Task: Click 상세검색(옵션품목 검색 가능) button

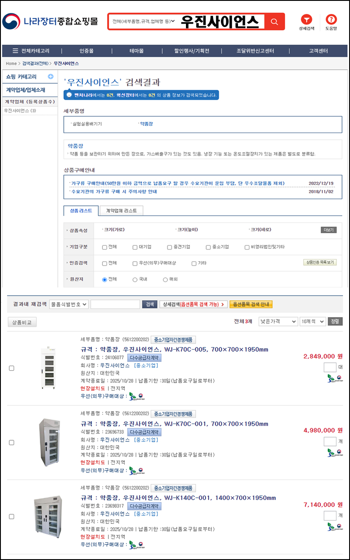Action: pyautogui.click(x=193, y=304)
